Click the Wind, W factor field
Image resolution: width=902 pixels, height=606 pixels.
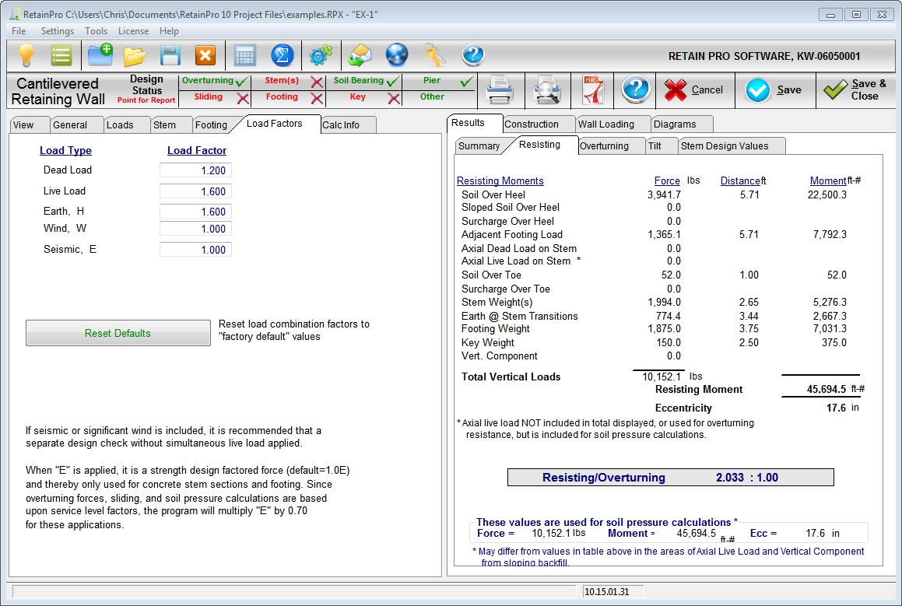click(195, 229)
